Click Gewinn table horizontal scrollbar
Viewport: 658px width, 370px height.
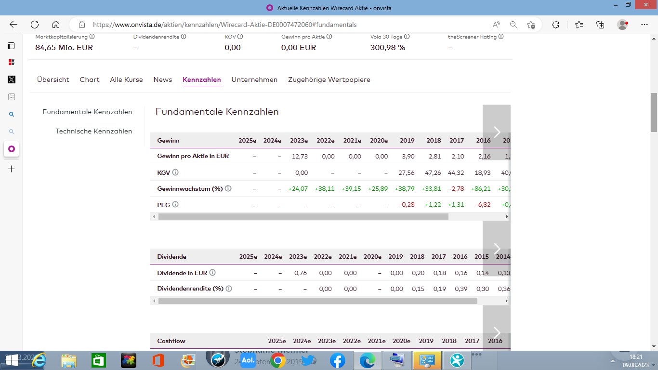click(x=303, y=217)
